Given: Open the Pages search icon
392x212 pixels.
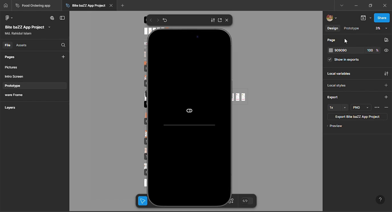Looking at the screenshot, I should pyautogui.click(x=63, y=45).
